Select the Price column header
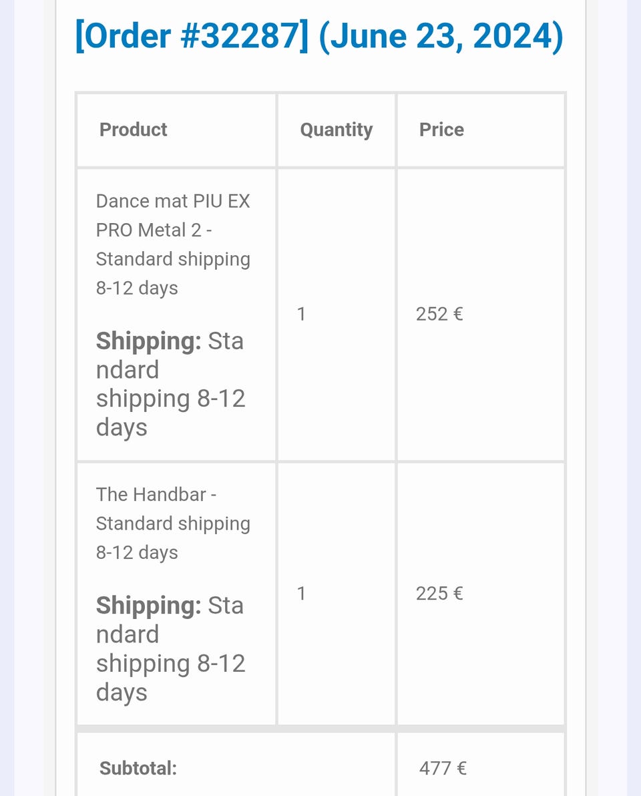Image resolution: width=641 pixels, height=796 pixels. pos(441,130)
